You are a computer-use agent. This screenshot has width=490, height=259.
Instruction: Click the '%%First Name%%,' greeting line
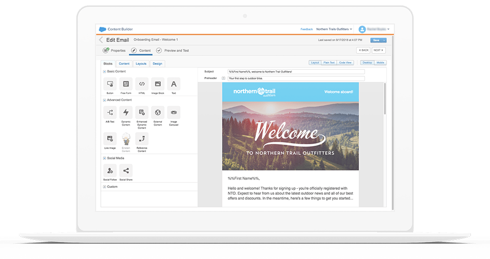tap(244, 178)
